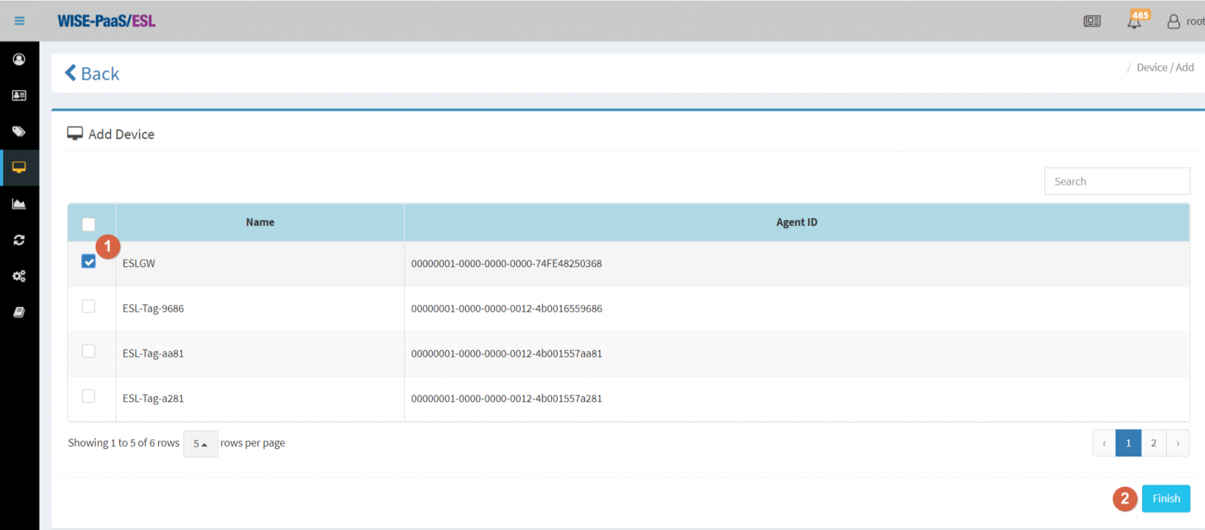This screenshot has height=530, width=1205.
Task: Open the Tags section from the sidebar
Action: (x=18, y=131)
